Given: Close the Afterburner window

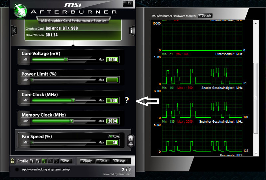Looking at the screenshot, I should coord(130,4).
